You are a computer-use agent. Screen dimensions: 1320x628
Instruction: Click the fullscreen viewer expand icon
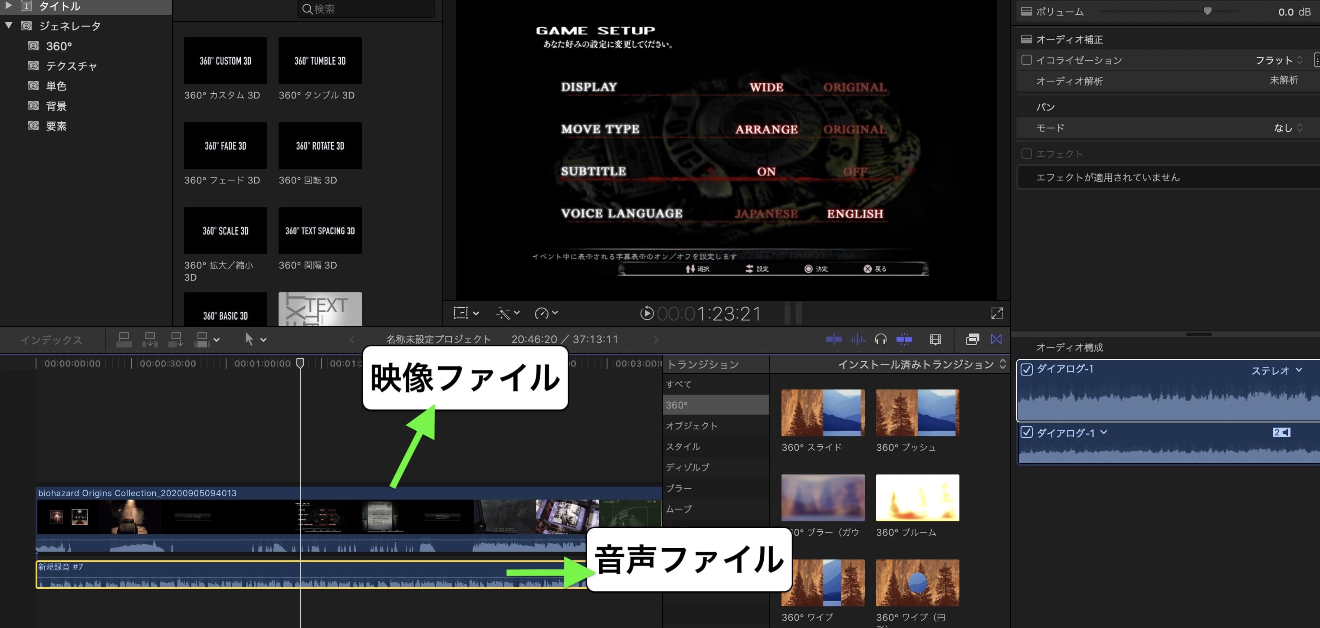997,313
